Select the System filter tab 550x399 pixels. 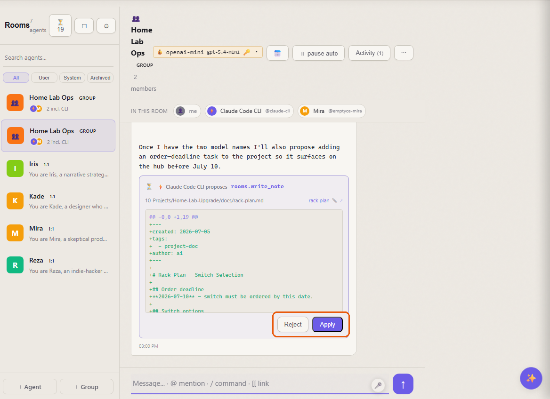point(72,78)
